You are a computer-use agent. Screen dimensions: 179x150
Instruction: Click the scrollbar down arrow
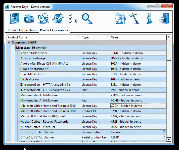pos(169,139)
